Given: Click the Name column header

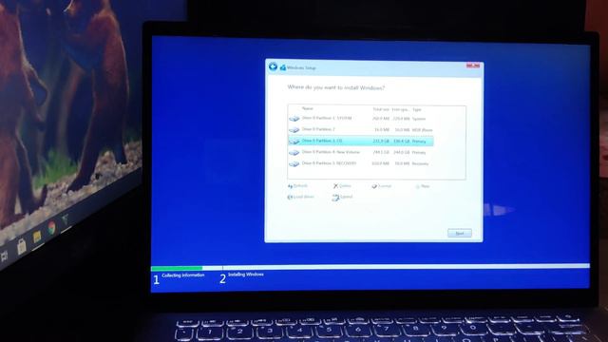Looking at the screenshot, I should 308,109.
